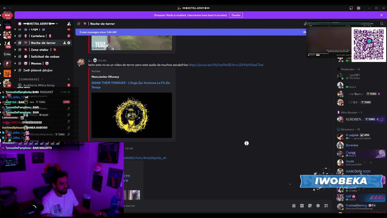Open the GIF picker icon
This screenshot has height=218, width=387.
pyautogui.click(x=302, y=206)
